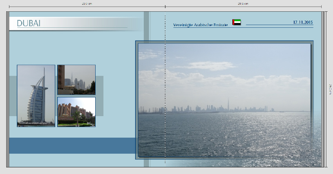The image size is (333, 174).
Task: Click the left page width ruler label
Action: coord(87,4)
